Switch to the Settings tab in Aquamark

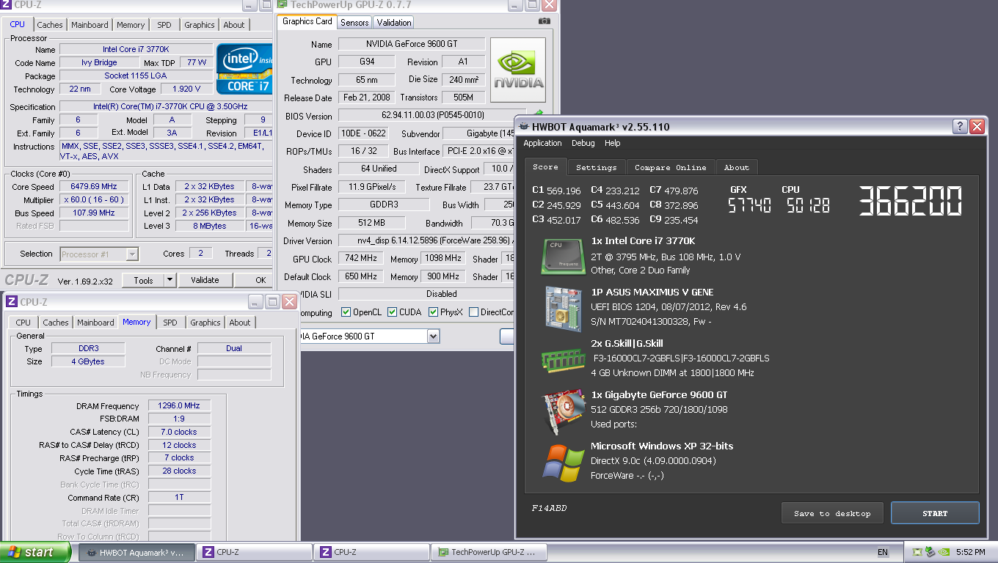click(x=596, y=168)
